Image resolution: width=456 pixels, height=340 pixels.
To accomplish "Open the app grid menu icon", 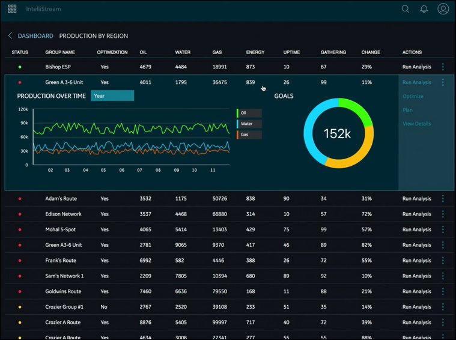I will point(12,9).
